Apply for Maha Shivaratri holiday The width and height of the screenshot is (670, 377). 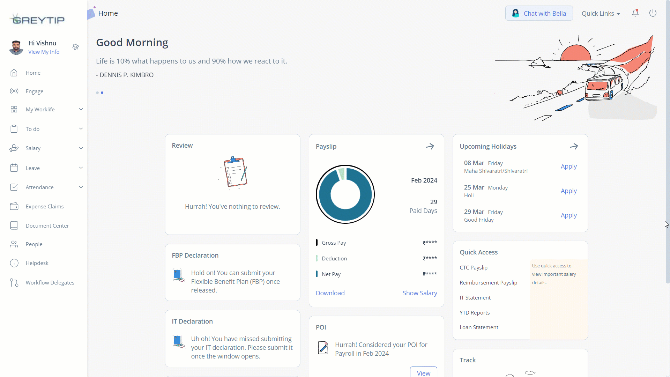(x=569, y=167)
